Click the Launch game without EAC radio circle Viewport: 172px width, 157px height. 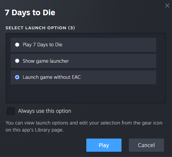coord(17,77)
